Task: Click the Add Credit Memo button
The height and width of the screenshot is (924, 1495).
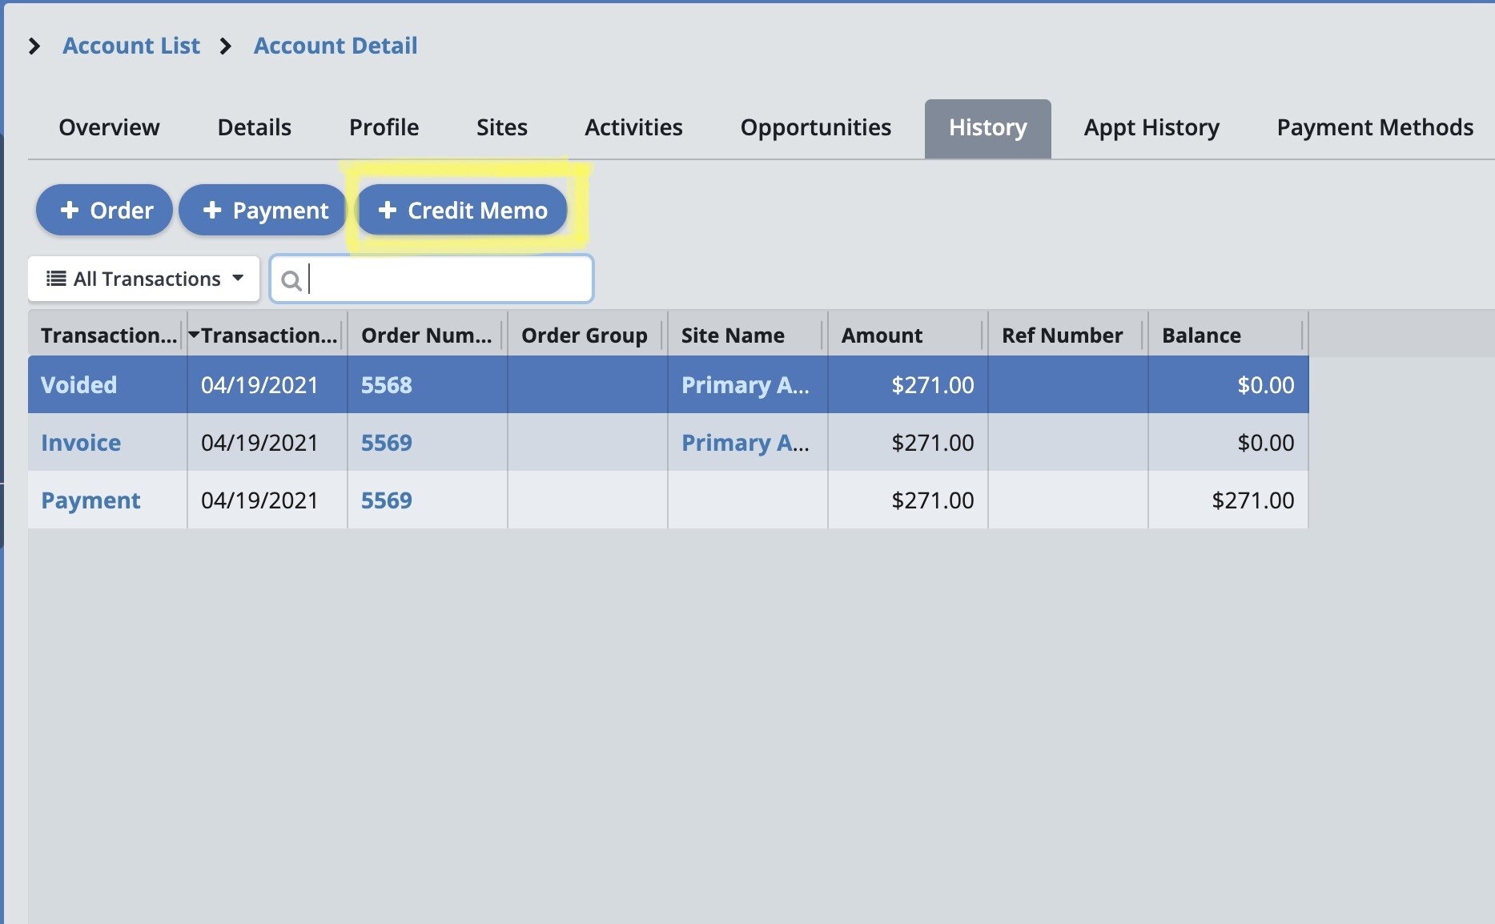Action: 462,211
